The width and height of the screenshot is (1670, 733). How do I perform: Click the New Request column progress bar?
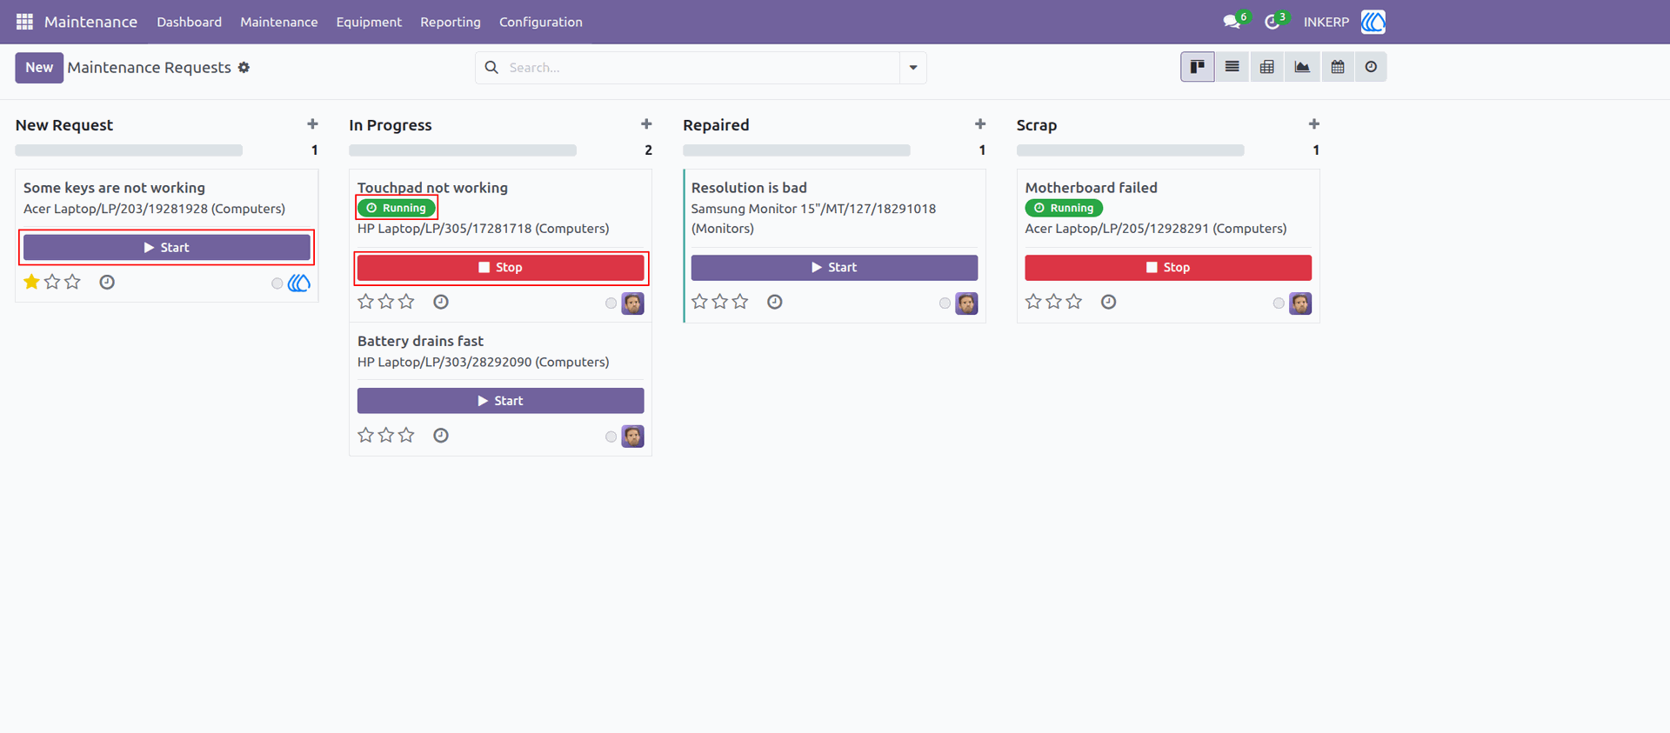point(129,150)
